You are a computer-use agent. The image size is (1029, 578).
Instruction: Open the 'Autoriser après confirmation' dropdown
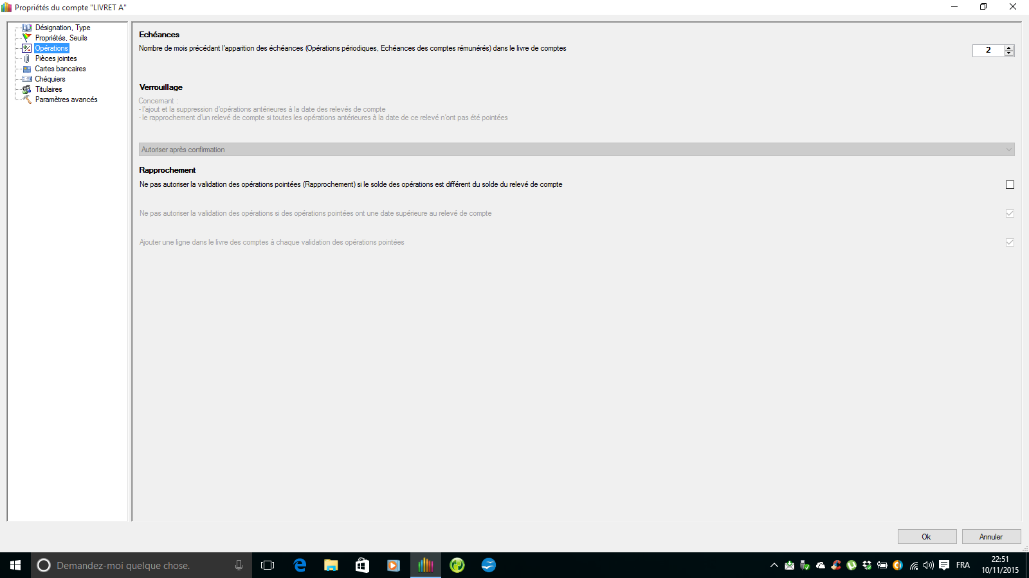click(576, 150)
